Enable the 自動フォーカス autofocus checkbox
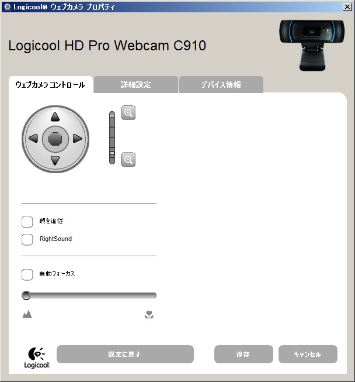355x382 pixels. (27, 274)
